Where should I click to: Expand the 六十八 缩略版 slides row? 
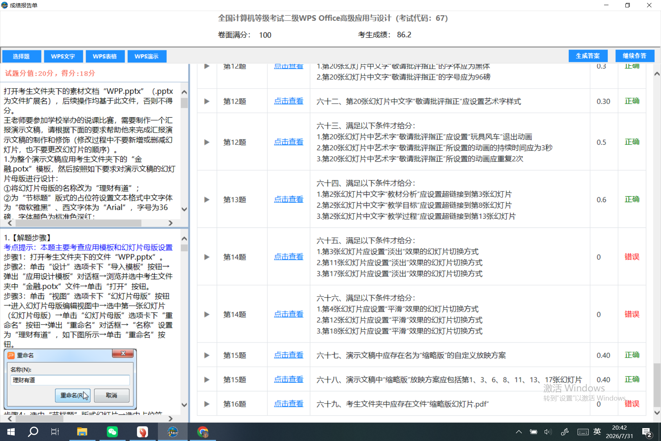coord(207,380)
